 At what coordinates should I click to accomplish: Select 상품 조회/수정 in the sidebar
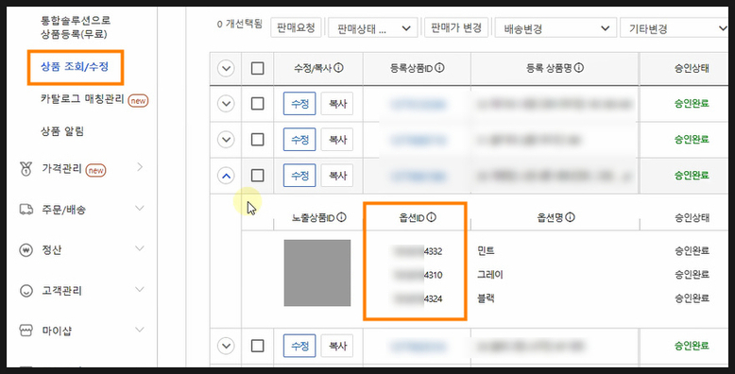[x=75, y=67]
